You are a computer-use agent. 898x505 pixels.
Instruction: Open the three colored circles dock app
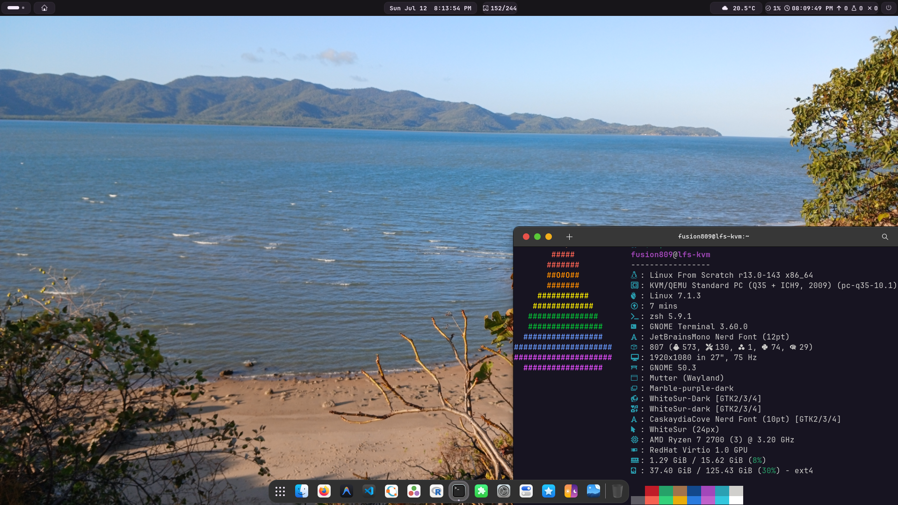[414, 491]
